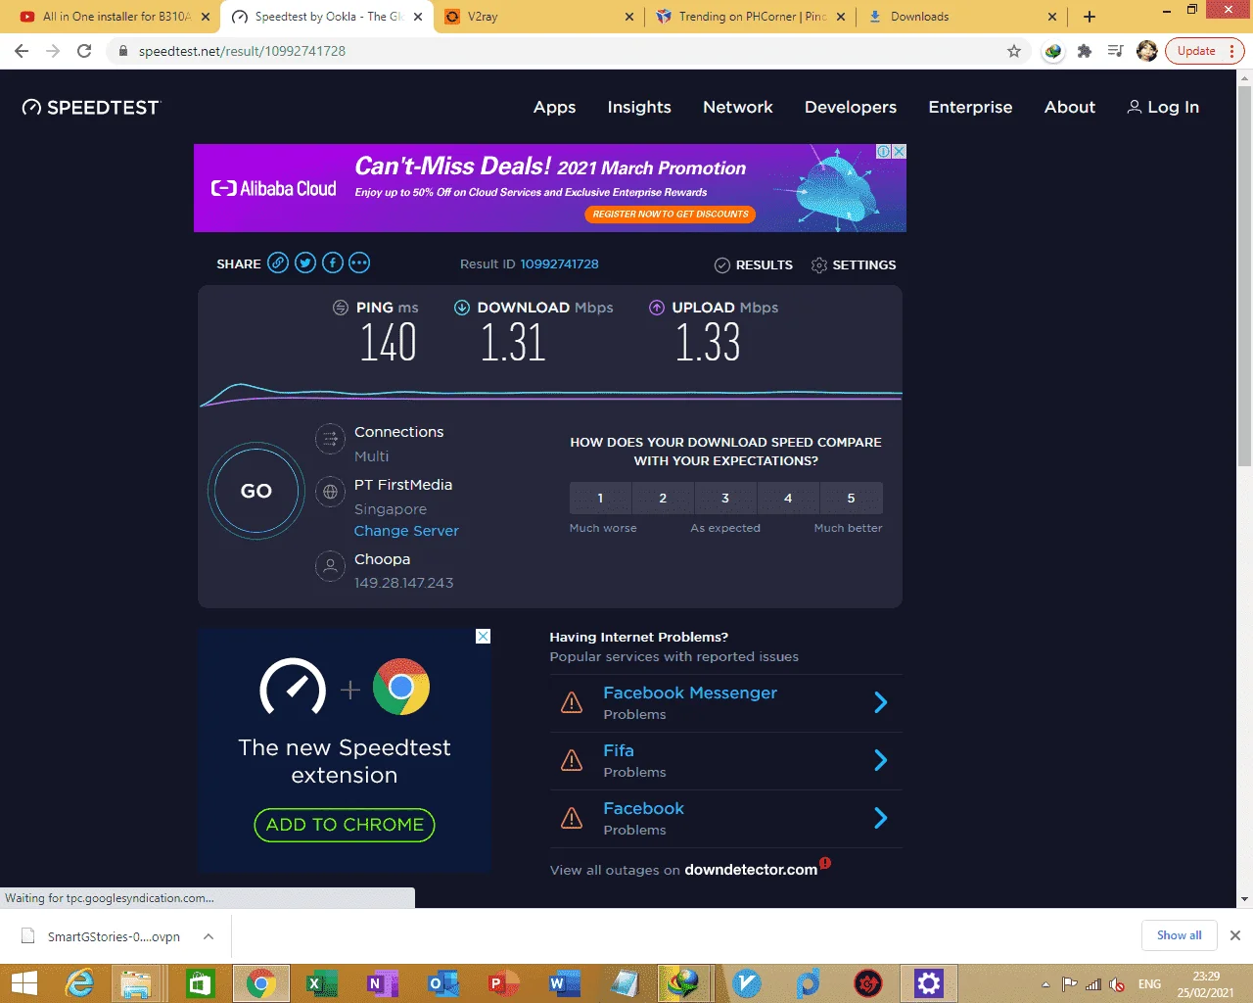Share the result on Facebook
The width and height of the screenshot is (1253, 1003).
click(x=333, y=263)
